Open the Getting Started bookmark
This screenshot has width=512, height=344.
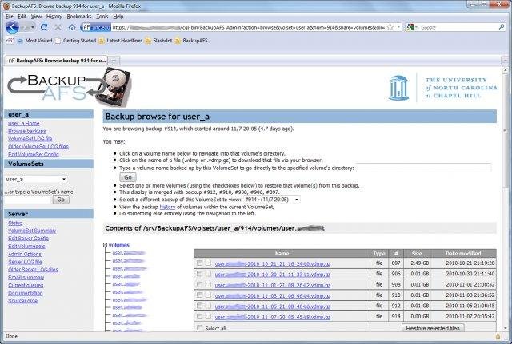click(x=76, y=41)
